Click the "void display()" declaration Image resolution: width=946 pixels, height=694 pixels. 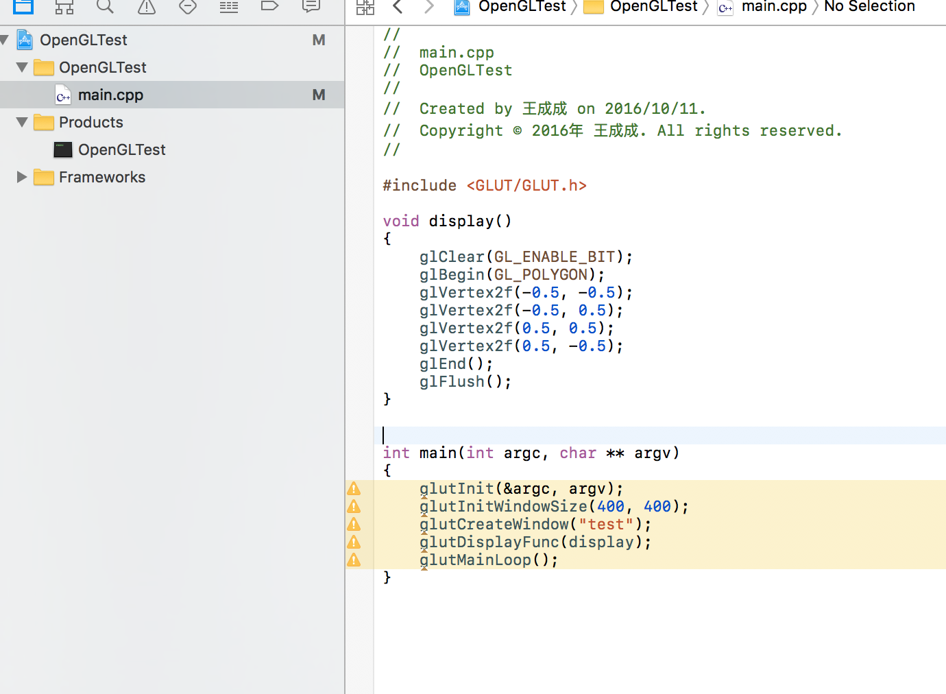[447, 221]
